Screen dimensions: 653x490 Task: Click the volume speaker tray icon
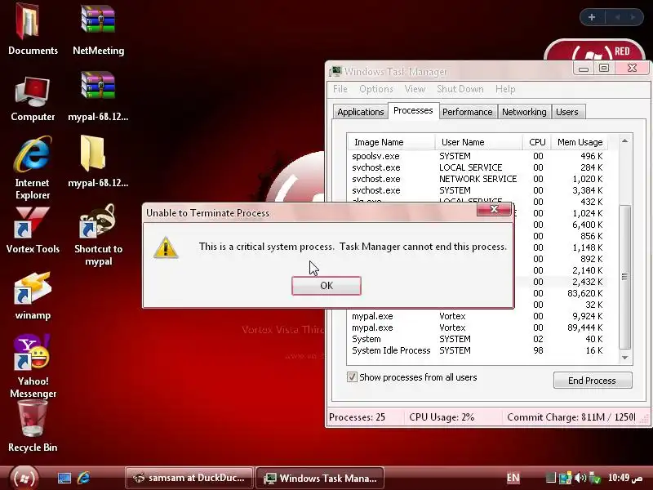tap(580, 478)
